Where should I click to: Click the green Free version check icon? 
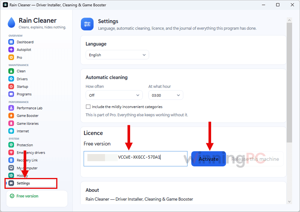[12, 196]
